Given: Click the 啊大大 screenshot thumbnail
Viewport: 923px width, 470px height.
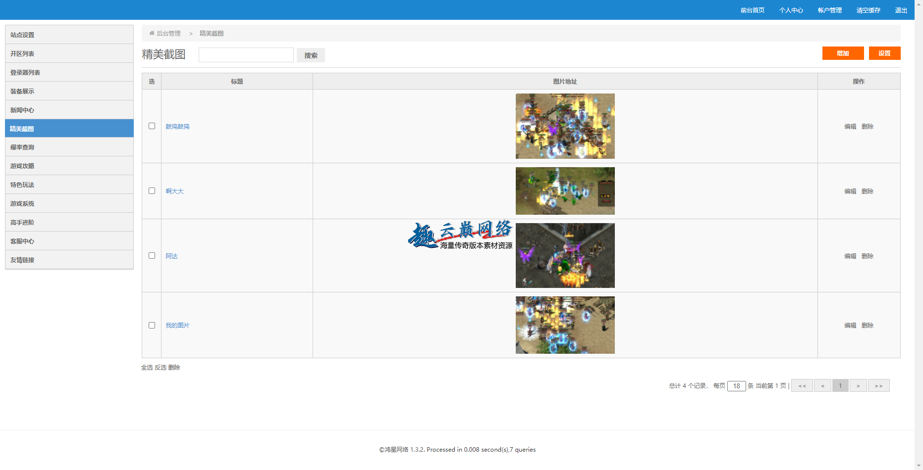Looking at the screenshot, I should pos(565,191).
